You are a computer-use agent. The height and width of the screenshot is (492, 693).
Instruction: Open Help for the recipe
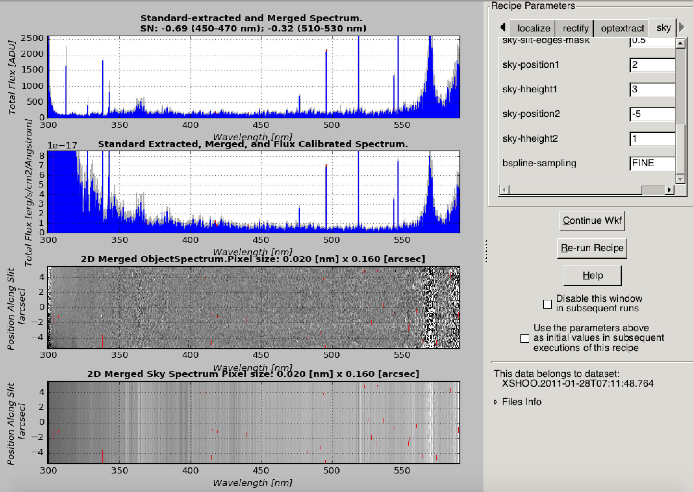click(592, 275)
